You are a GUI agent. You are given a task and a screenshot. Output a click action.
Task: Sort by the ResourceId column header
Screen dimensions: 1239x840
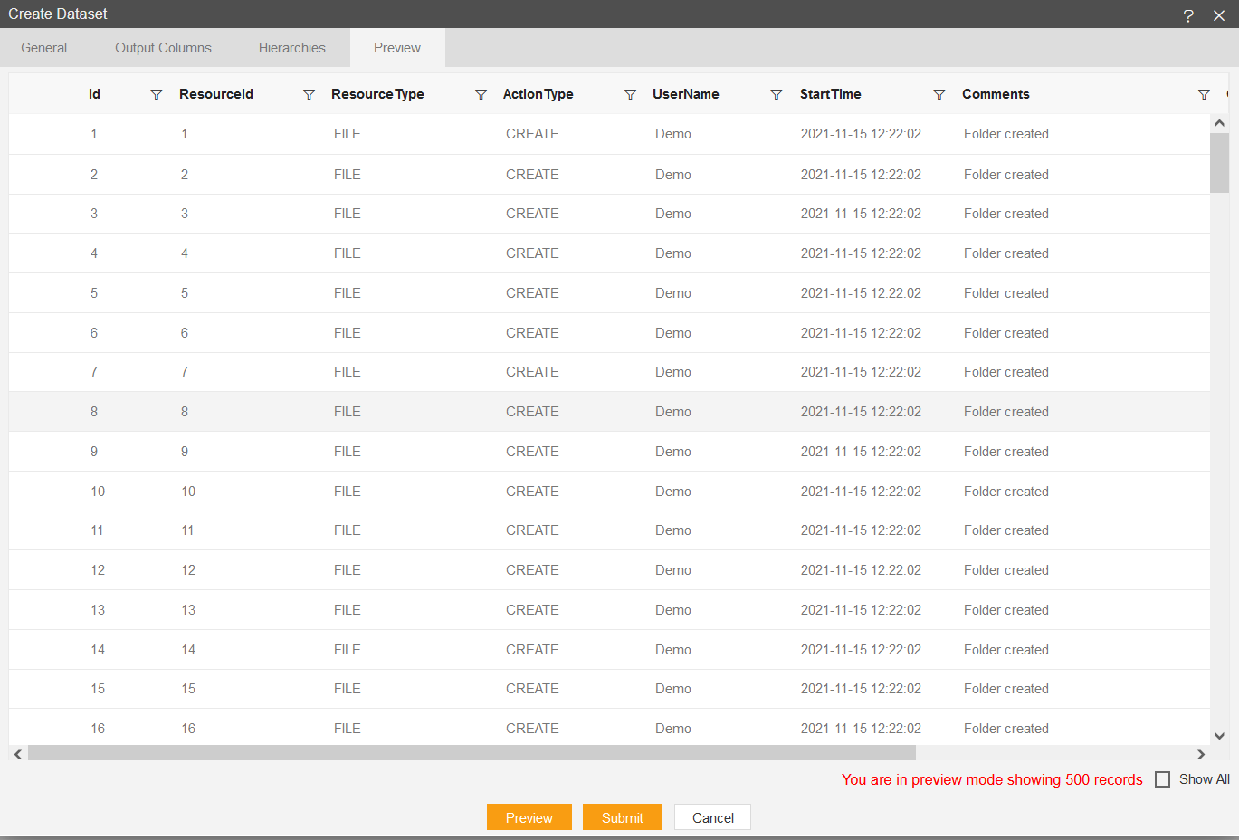click(x=216, y=94)
